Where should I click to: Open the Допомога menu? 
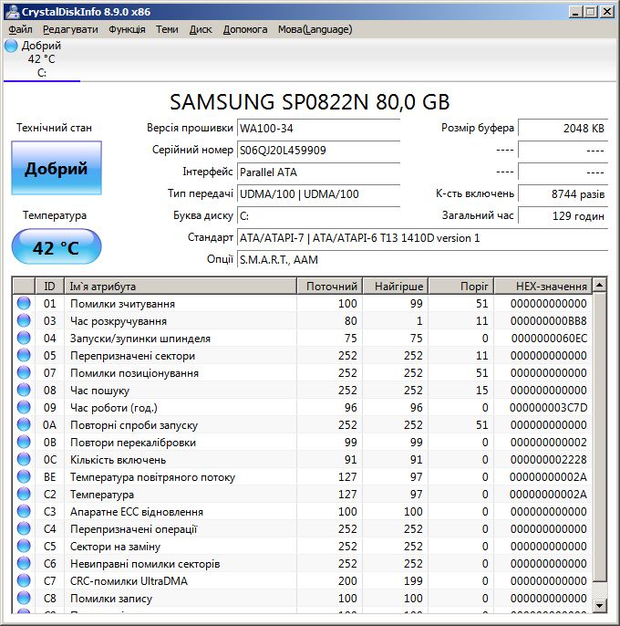pos(245,29)
